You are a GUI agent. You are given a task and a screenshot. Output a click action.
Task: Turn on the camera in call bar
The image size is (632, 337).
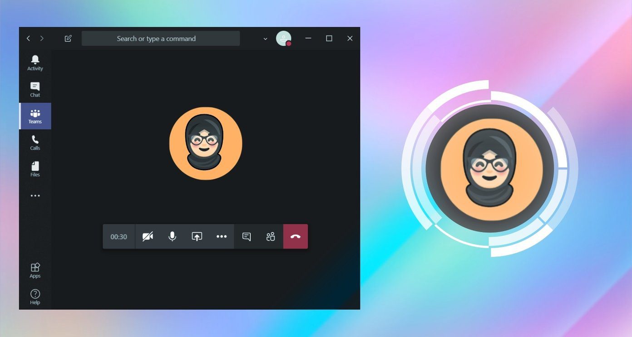point(148,236)
